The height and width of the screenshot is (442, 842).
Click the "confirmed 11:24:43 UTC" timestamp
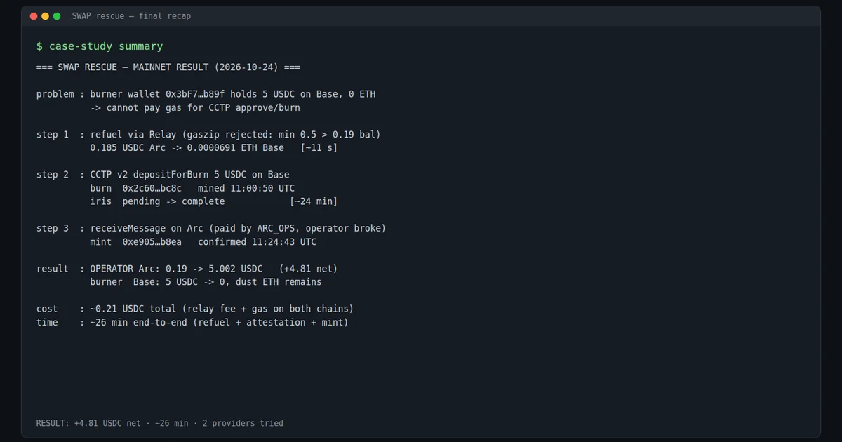coord(258,242)
